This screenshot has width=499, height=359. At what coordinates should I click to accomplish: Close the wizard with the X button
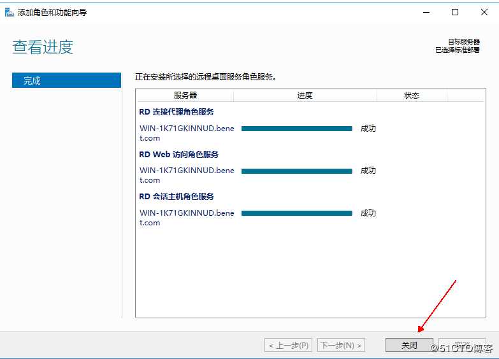484,12
